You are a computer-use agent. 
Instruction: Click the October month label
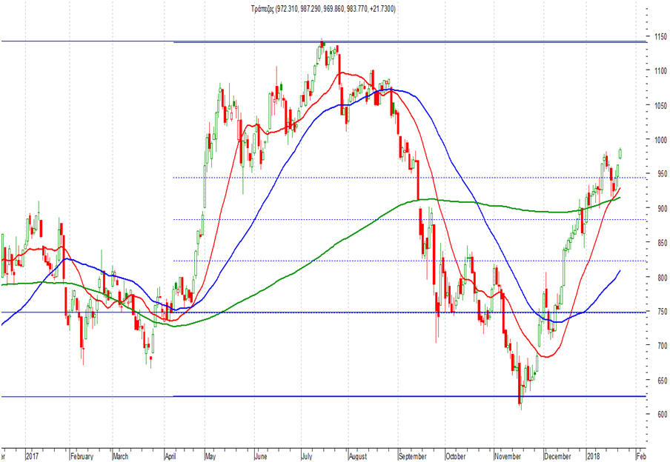[x=456, y=457]
